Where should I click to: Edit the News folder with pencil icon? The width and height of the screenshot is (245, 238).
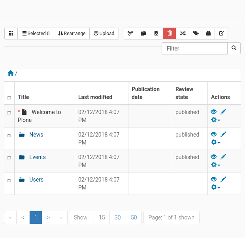pos(223,135)
